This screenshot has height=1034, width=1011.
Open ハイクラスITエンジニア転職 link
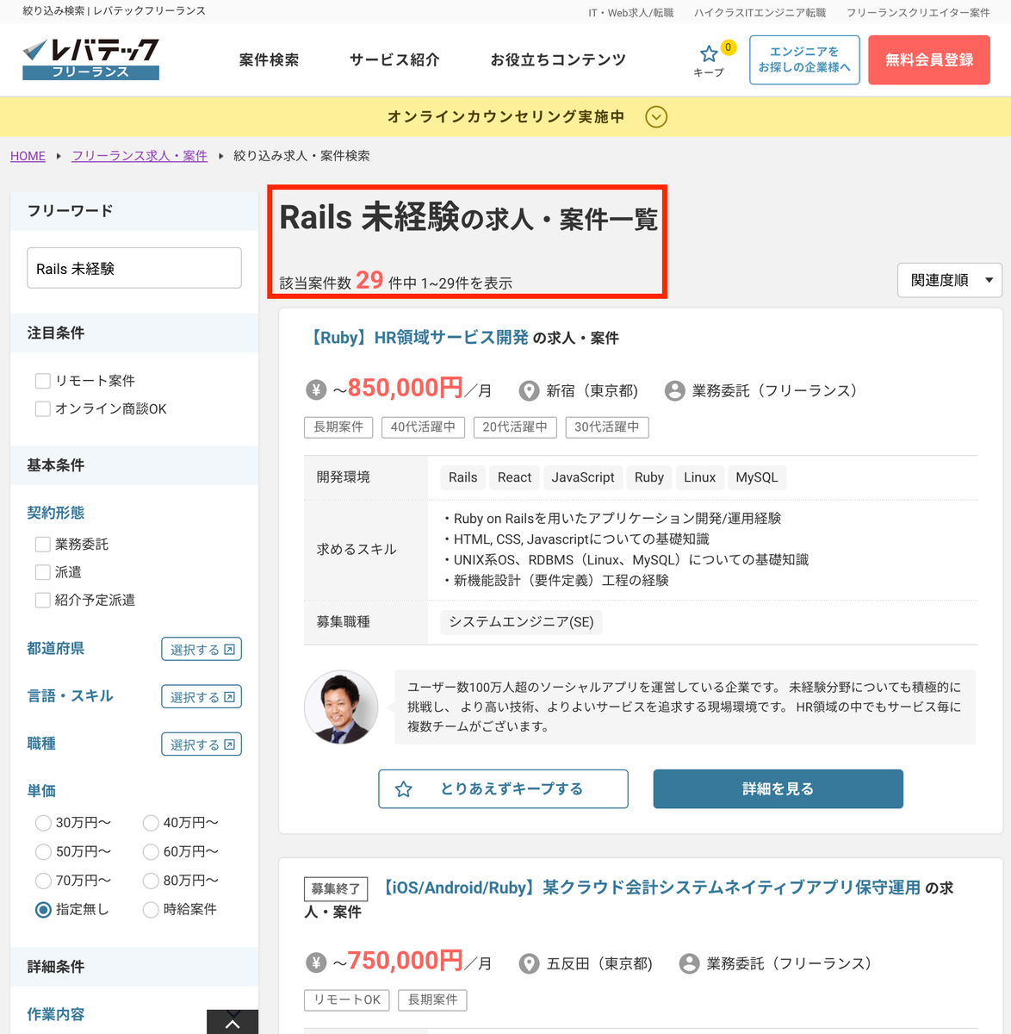tap(760, 13)
